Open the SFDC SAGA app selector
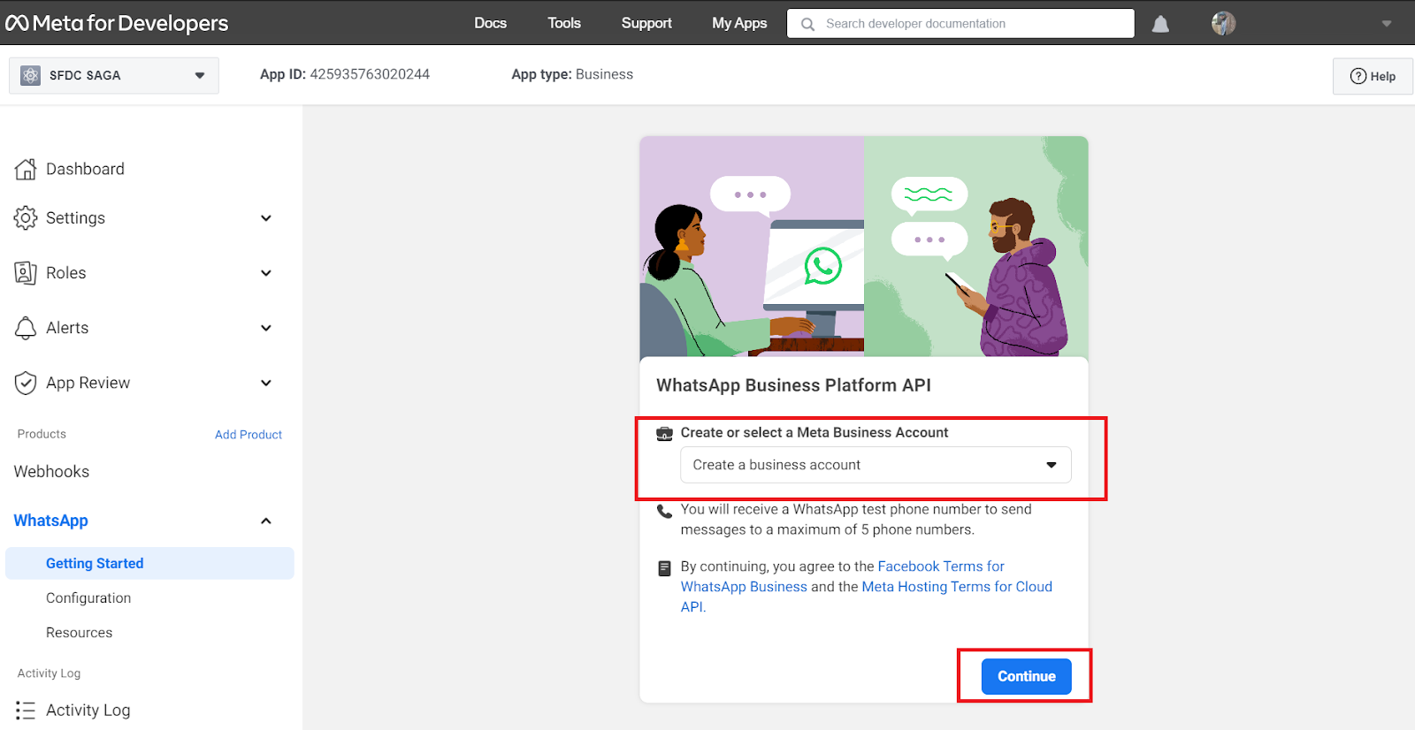Screen dimensions: 1415x730 [114, 75]
